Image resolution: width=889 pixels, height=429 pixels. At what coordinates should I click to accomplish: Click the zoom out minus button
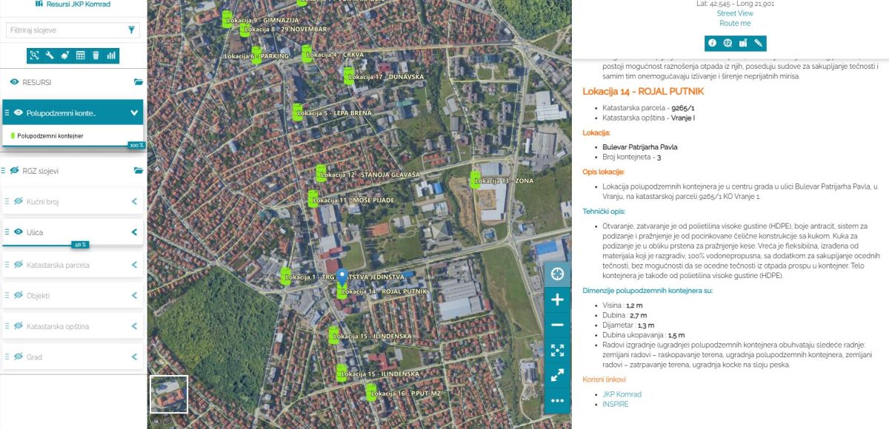pos(557,325)
